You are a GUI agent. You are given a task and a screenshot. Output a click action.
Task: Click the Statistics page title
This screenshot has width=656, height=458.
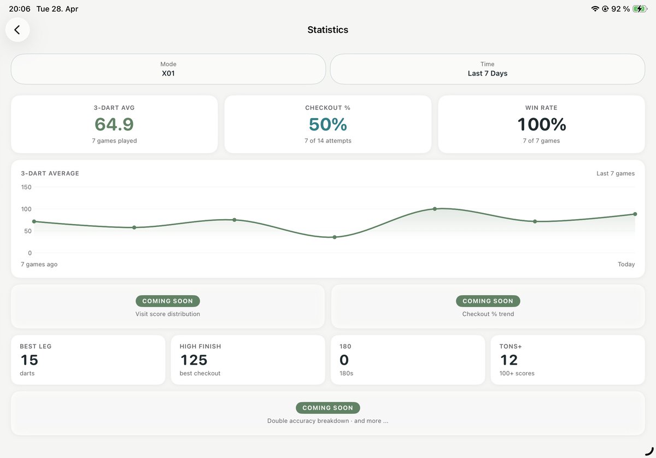[328, 30]
